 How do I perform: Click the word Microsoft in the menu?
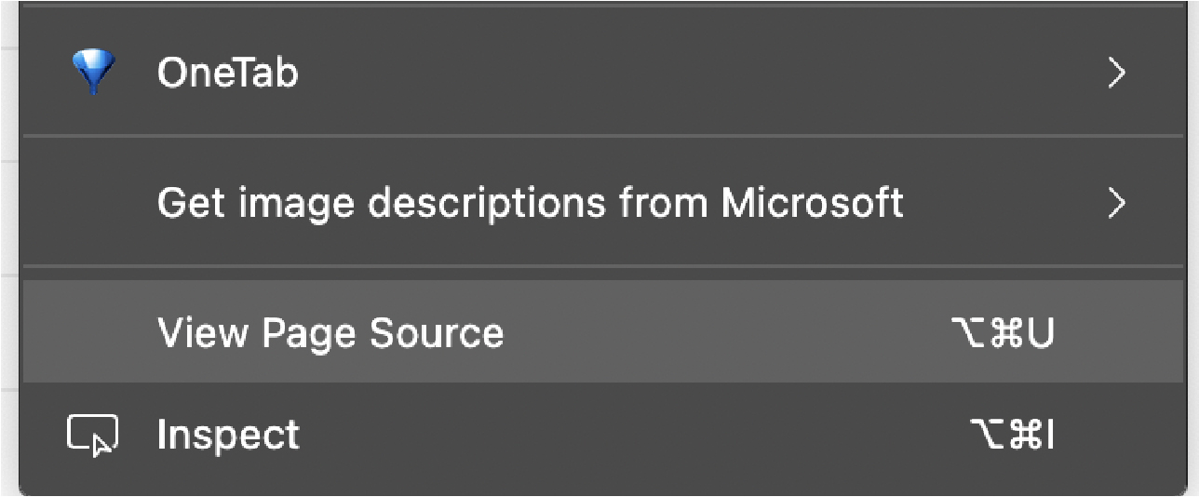(813, 201)
